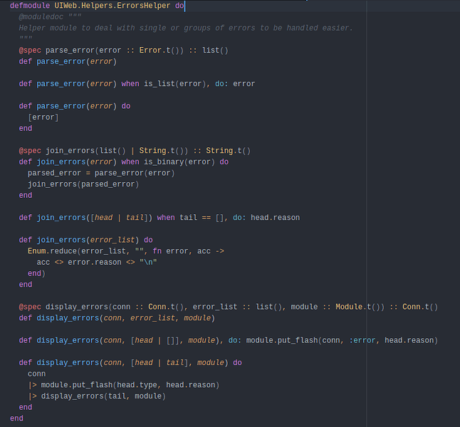Click "def join_errors(error_list) do" line

tap(85, 240)
